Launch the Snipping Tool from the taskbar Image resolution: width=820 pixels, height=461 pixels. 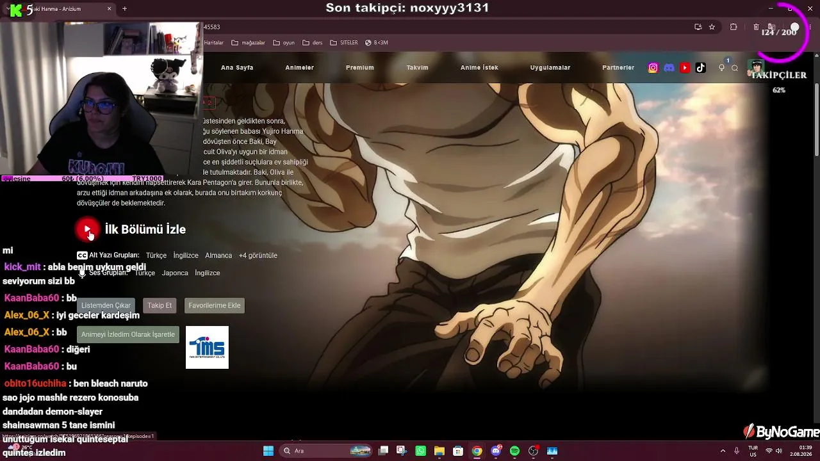coord(402,451)
